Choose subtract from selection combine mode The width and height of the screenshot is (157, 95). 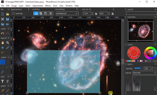point(46,13)
